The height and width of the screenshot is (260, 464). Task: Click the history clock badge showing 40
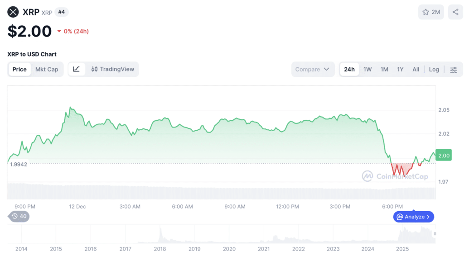coord(19,217)
